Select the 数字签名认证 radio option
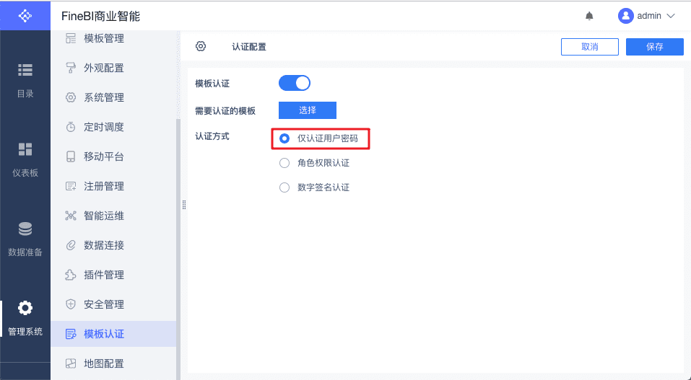Image resolution: width=691 pixels, height=380 pixels. (284, 187)
